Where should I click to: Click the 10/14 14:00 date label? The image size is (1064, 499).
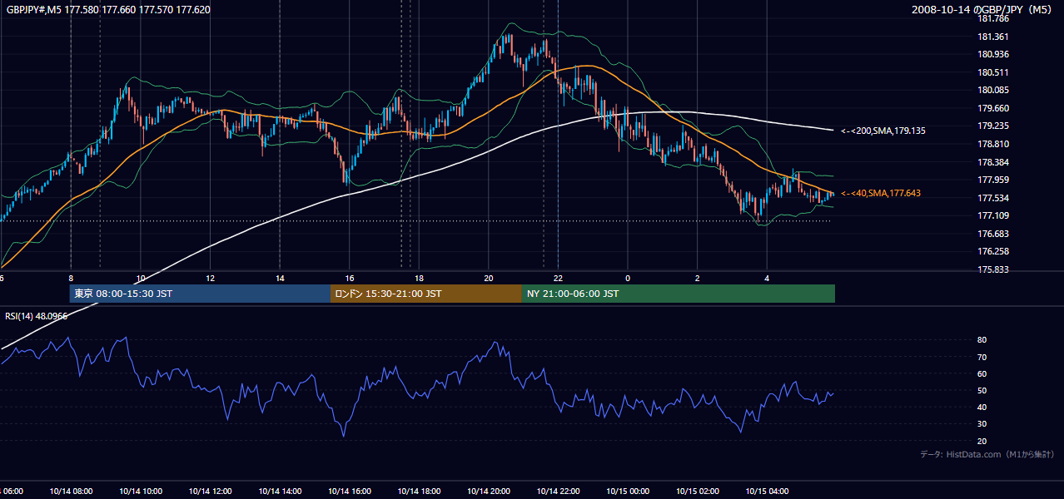click(x=280, y=492)
